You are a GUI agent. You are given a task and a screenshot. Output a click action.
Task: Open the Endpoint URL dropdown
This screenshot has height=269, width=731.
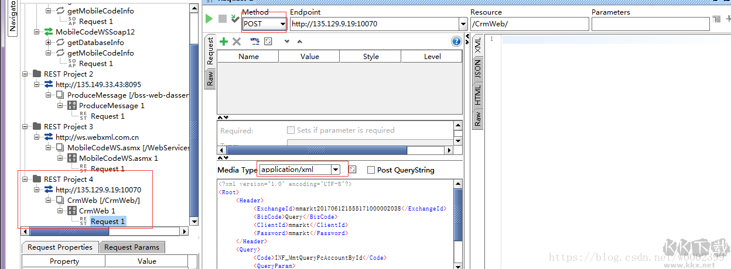coord(463,24)
